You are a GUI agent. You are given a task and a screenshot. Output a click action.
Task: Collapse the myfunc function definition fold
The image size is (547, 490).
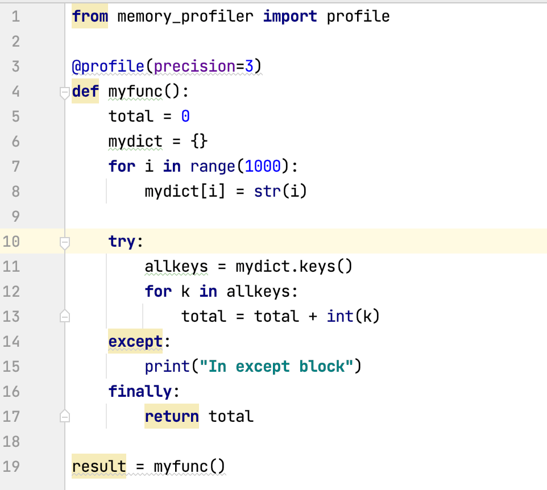[x=64, y=92]
